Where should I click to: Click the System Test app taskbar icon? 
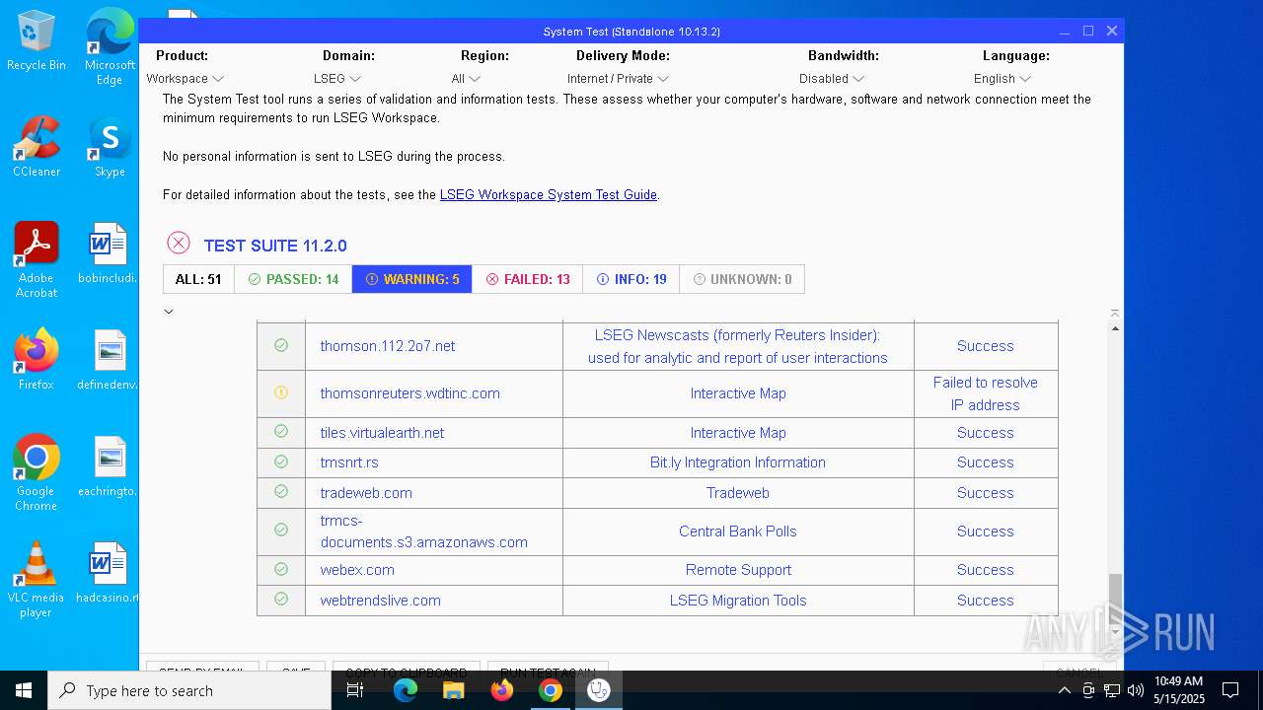pos(599,690)
